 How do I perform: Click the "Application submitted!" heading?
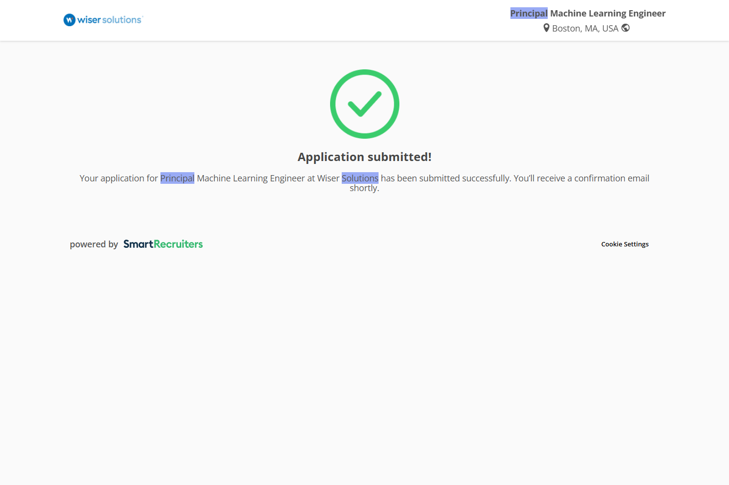[364, 157]
